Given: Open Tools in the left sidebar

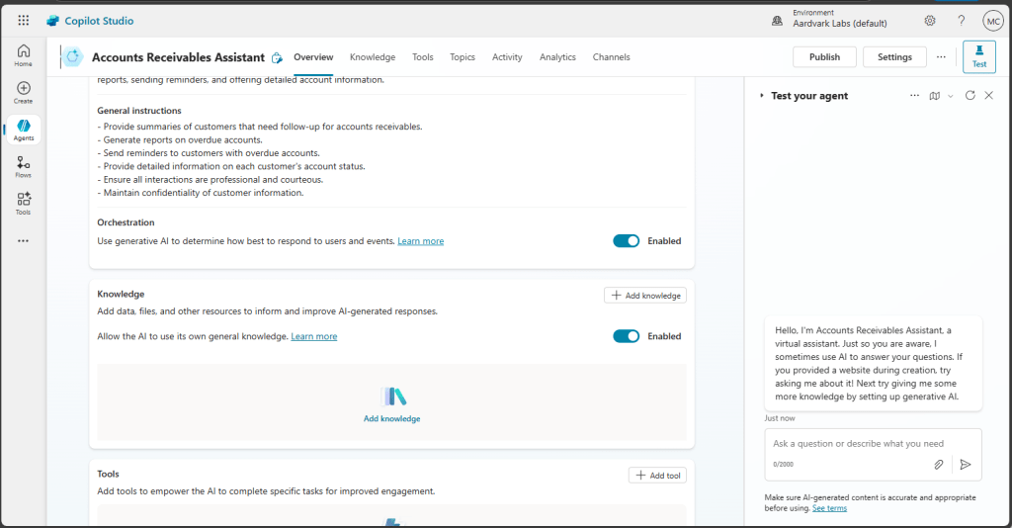Looking at the screenshot, I should (x=24, y=203).
